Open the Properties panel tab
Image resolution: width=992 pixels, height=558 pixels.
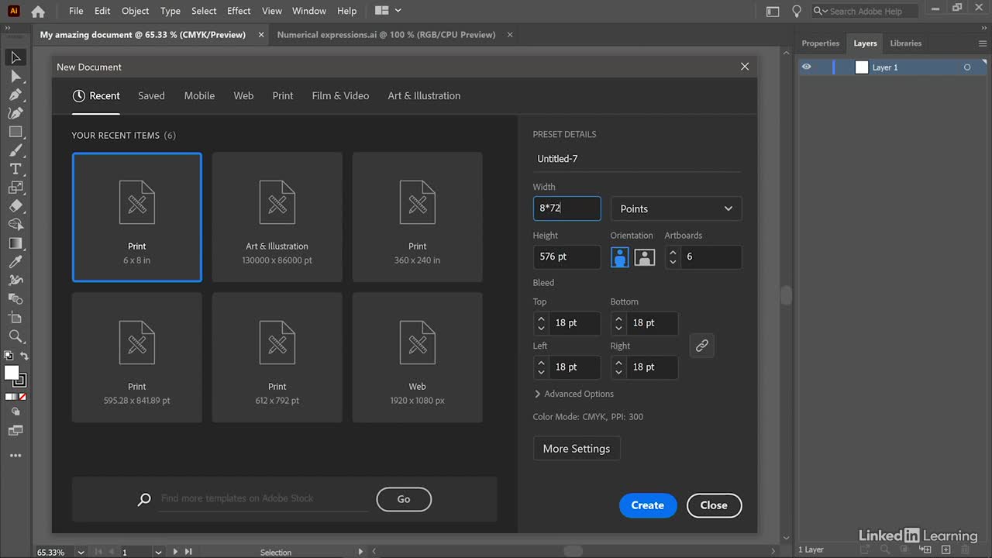(x=820, y=43)
